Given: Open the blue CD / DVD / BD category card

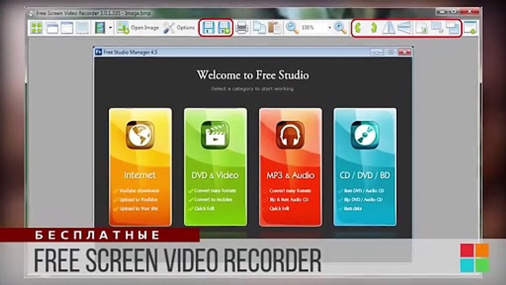Looking at the screenshot, I should 365,167.
